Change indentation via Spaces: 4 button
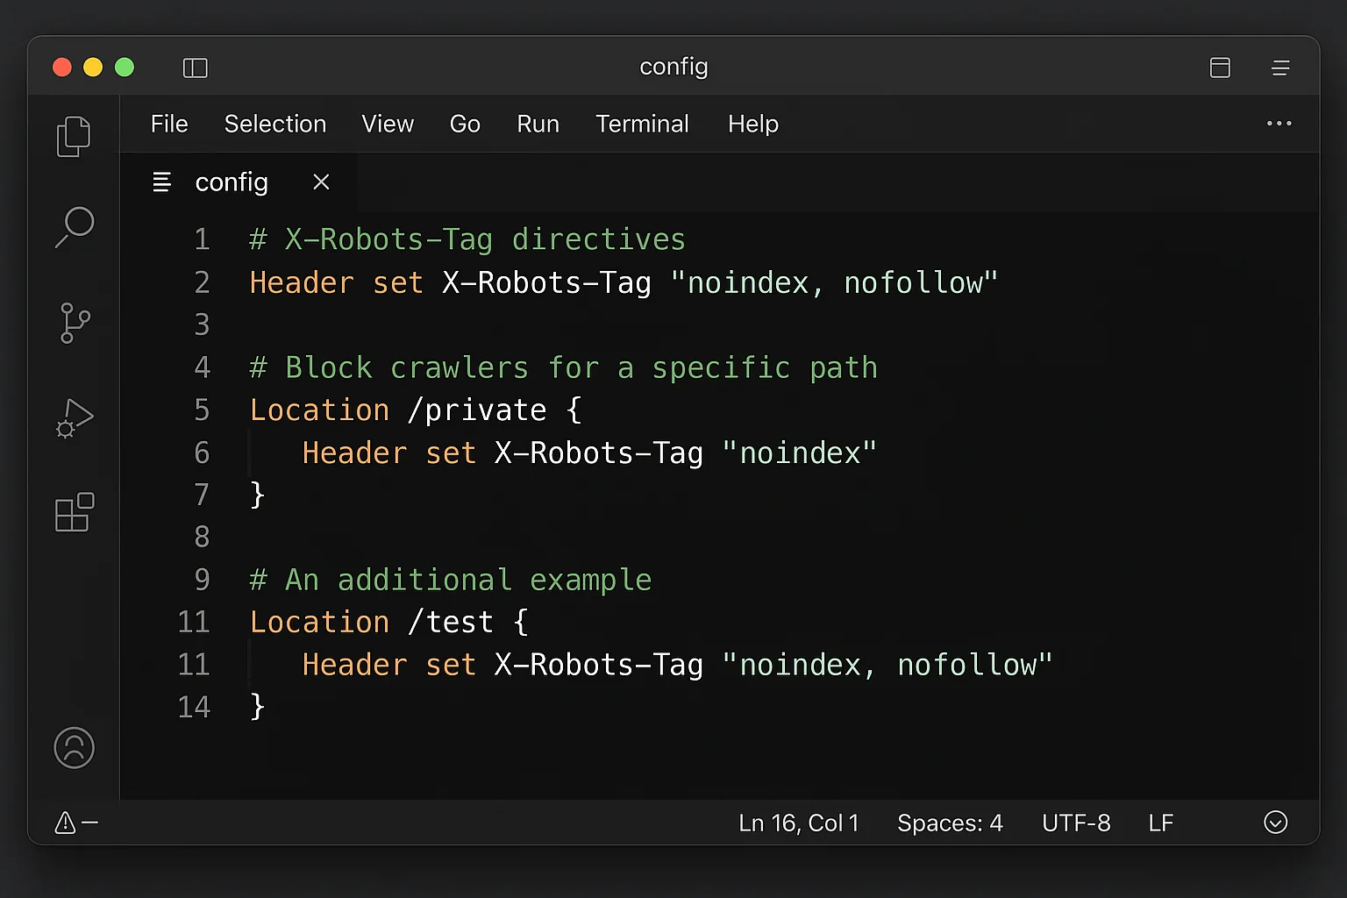This screenshot has height=898, width=1347. tap(950, 823)
